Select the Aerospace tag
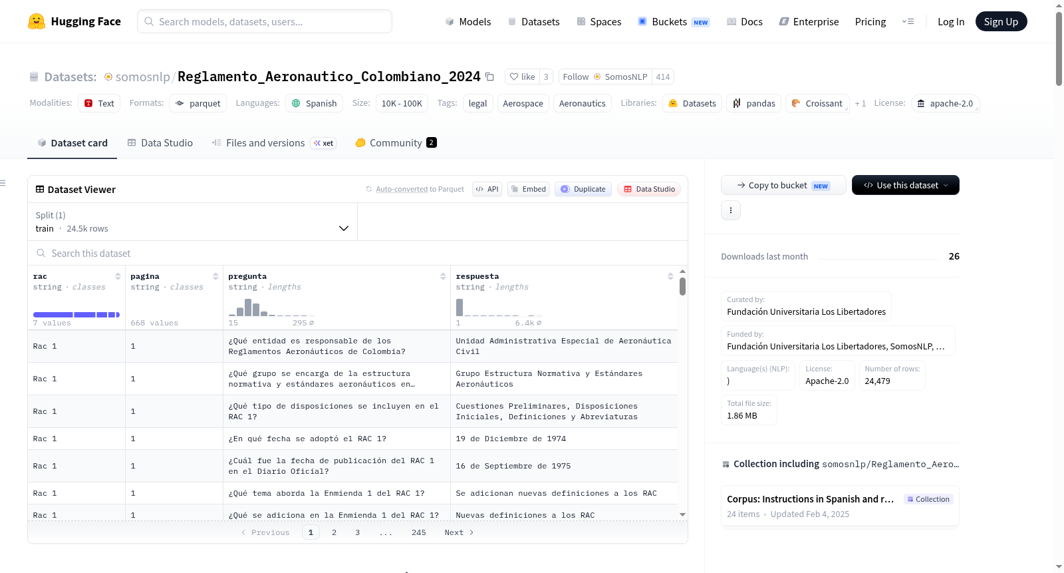The height and width of the screenshot is (573, 1064). [523, 103]
